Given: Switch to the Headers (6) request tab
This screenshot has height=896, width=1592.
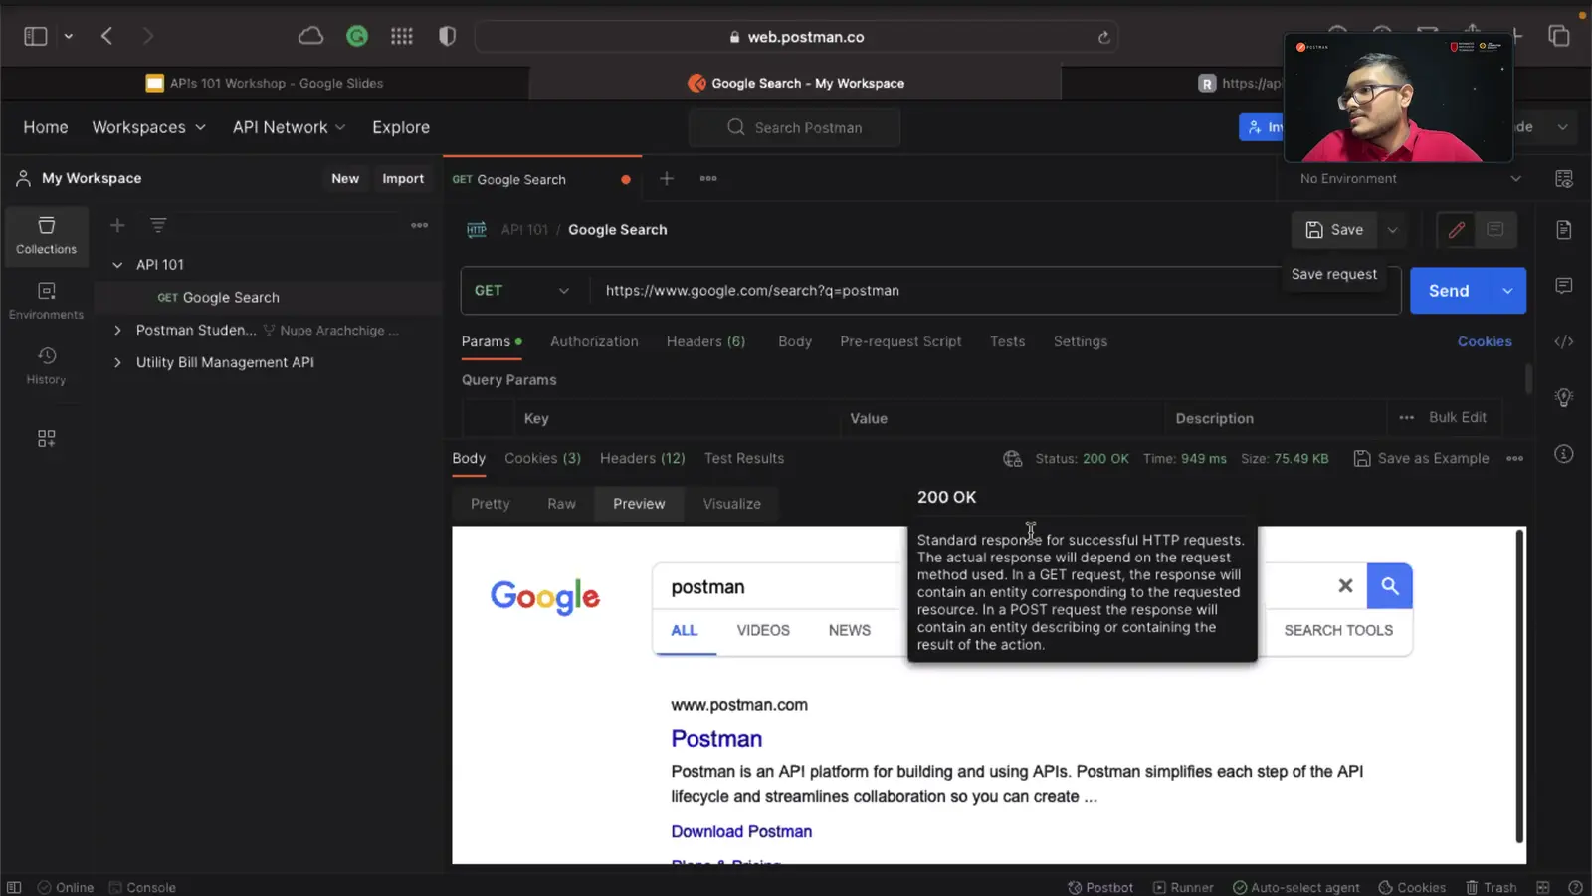Looking at the screenshot, I should (x=705, y=341).
